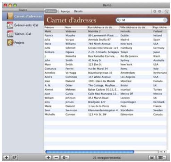The width and height of the screenshot is (171, 162).
Task: Click the 21 enregistrement(s) status text
Action: click(107, 157)
